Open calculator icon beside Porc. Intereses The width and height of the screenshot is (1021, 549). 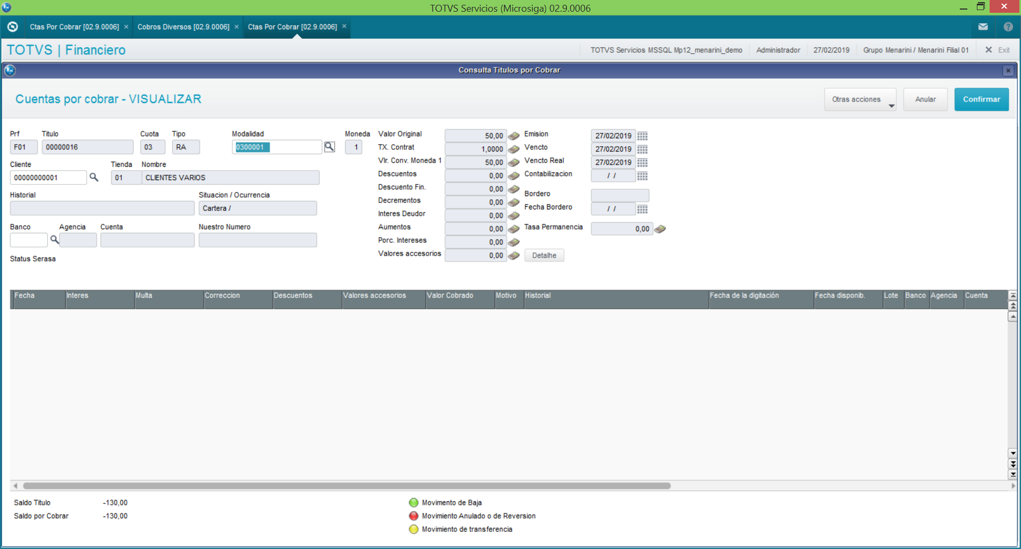[514, 242]
